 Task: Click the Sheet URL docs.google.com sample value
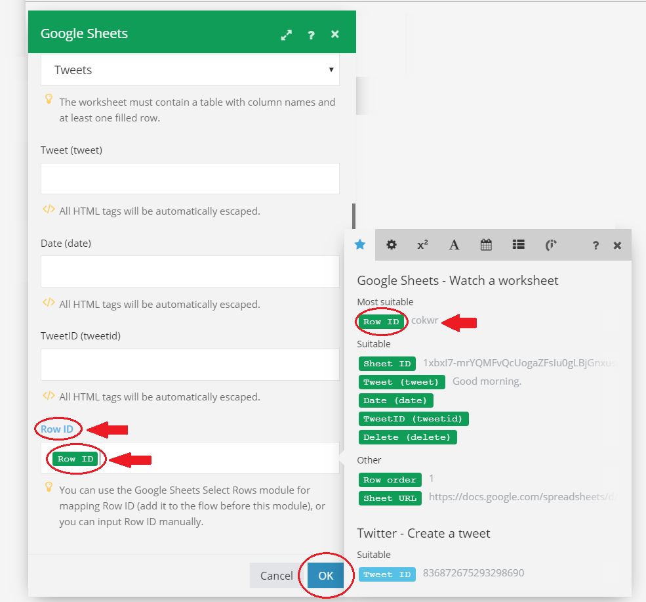(523, 497)
